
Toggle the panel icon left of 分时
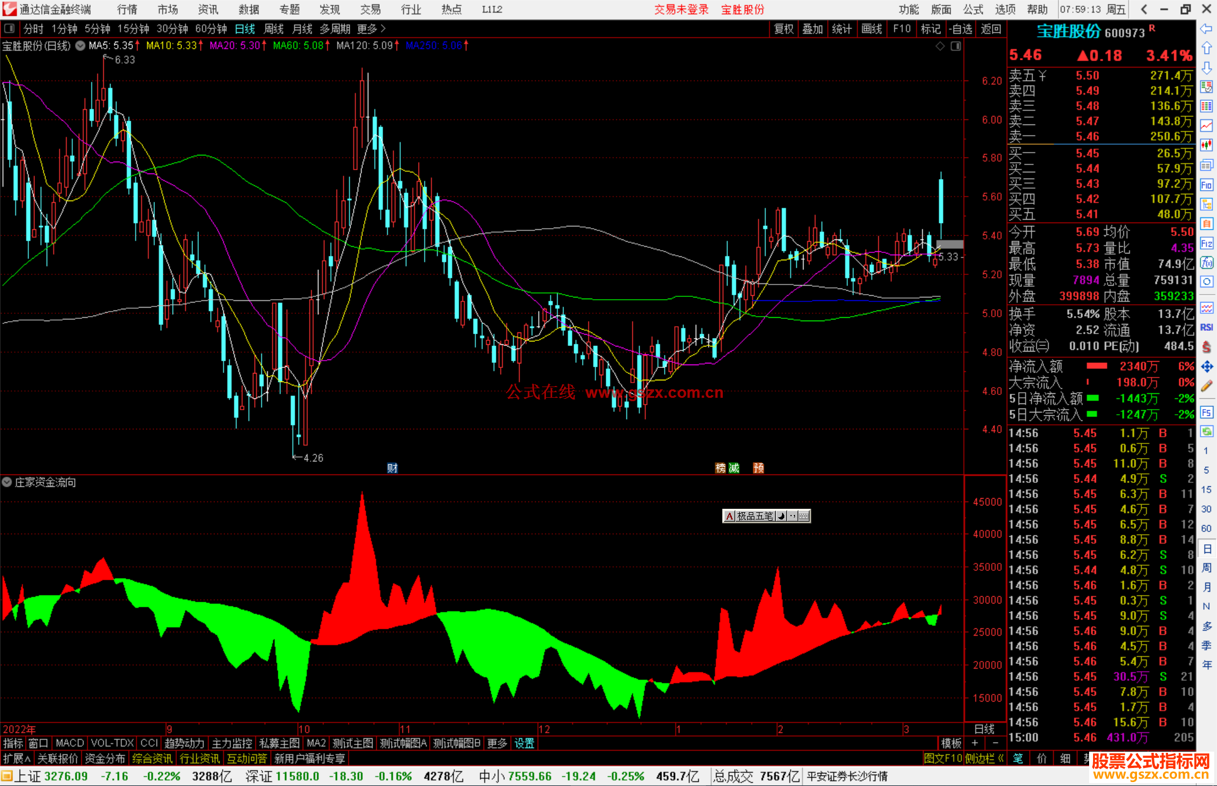click(x=9, y=28)
